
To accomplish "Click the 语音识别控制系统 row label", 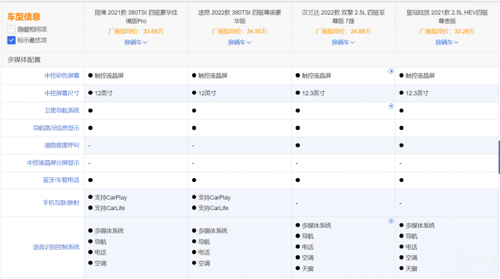I will tap(55, 247).
